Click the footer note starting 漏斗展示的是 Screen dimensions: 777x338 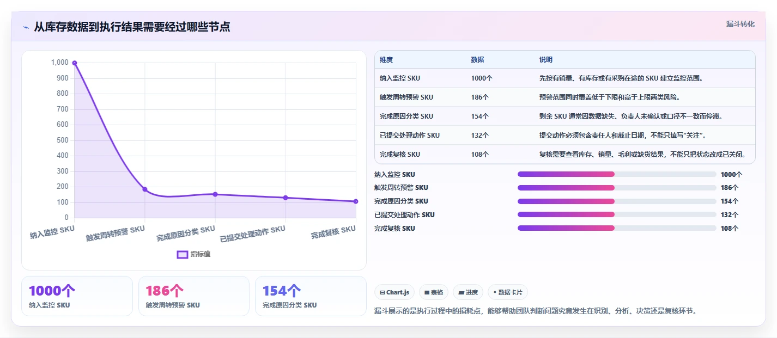tap(536, 311)
